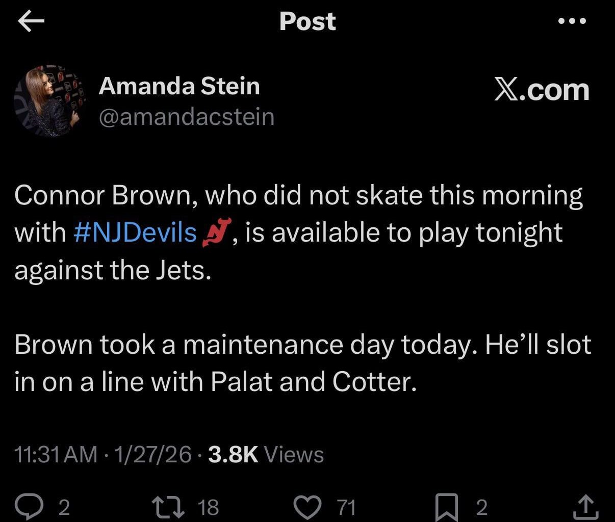Select the Post tab header
This screenshot has height=522, width=615.
(307, 21)
